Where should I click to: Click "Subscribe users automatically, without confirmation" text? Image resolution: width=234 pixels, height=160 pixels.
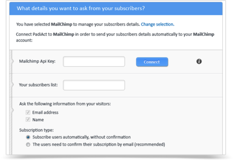[x=82, y=137]
